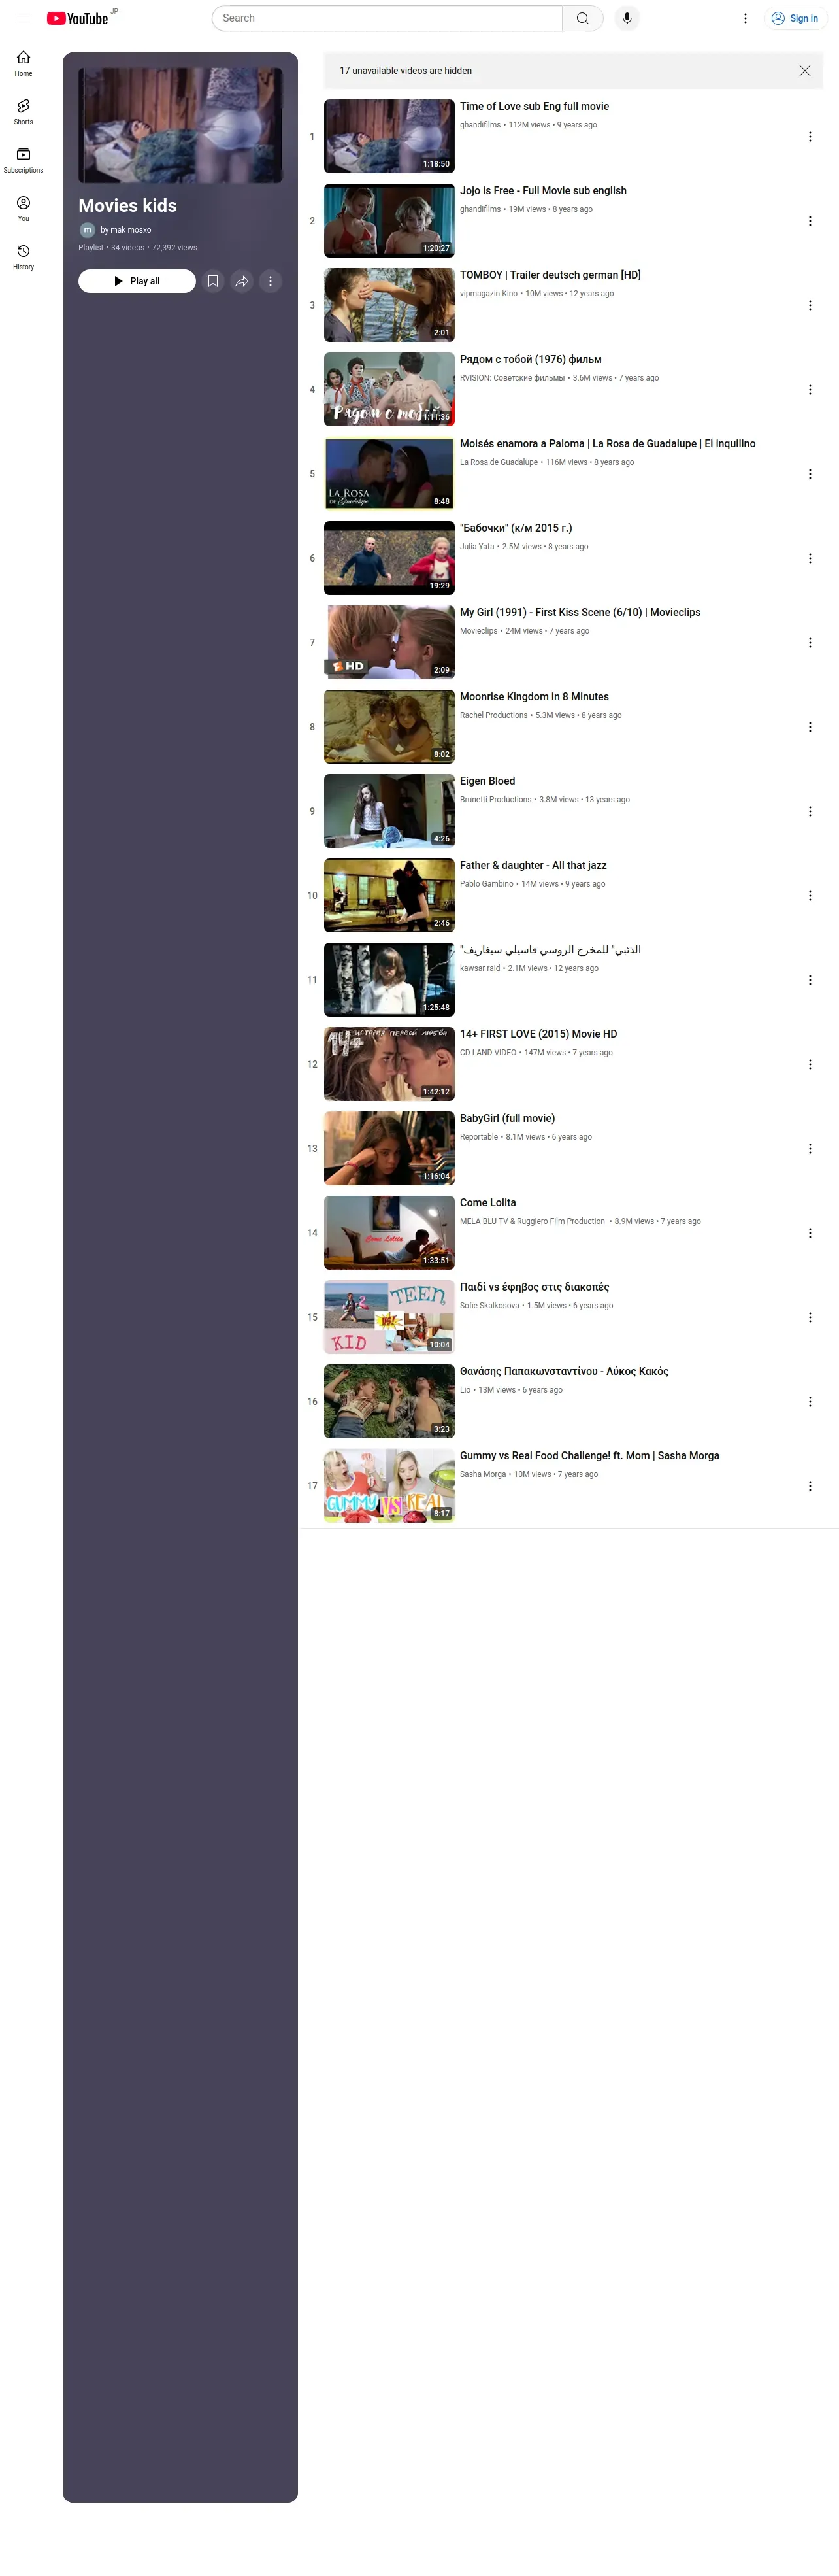This screenshot has width=839, height=2576.
Task: Open action menu for TOMBOY Trailer row
Action: click(x=810, y=305)
